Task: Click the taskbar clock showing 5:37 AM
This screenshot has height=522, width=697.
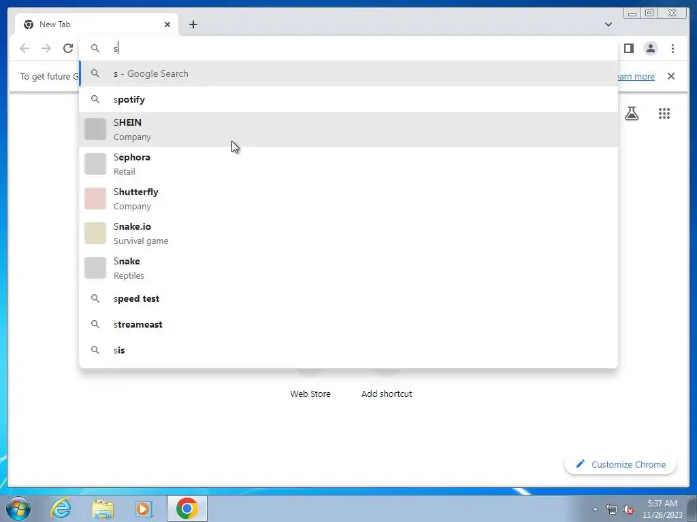Action: [662, 509]
